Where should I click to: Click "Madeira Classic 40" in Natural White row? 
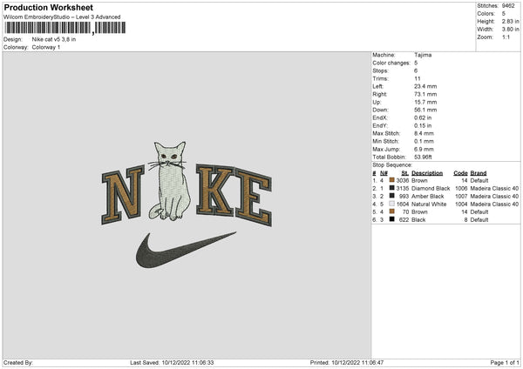(x=494, y=205)
